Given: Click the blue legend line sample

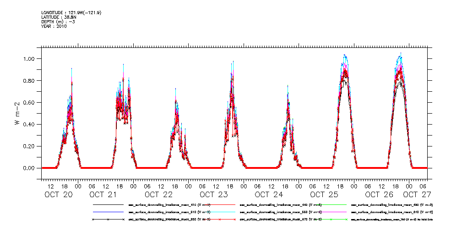Looking at the screenshot, I should pos(108,212).
